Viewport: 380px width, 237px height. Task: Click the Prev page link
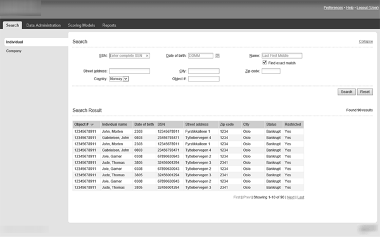click(x=247, y=197)
